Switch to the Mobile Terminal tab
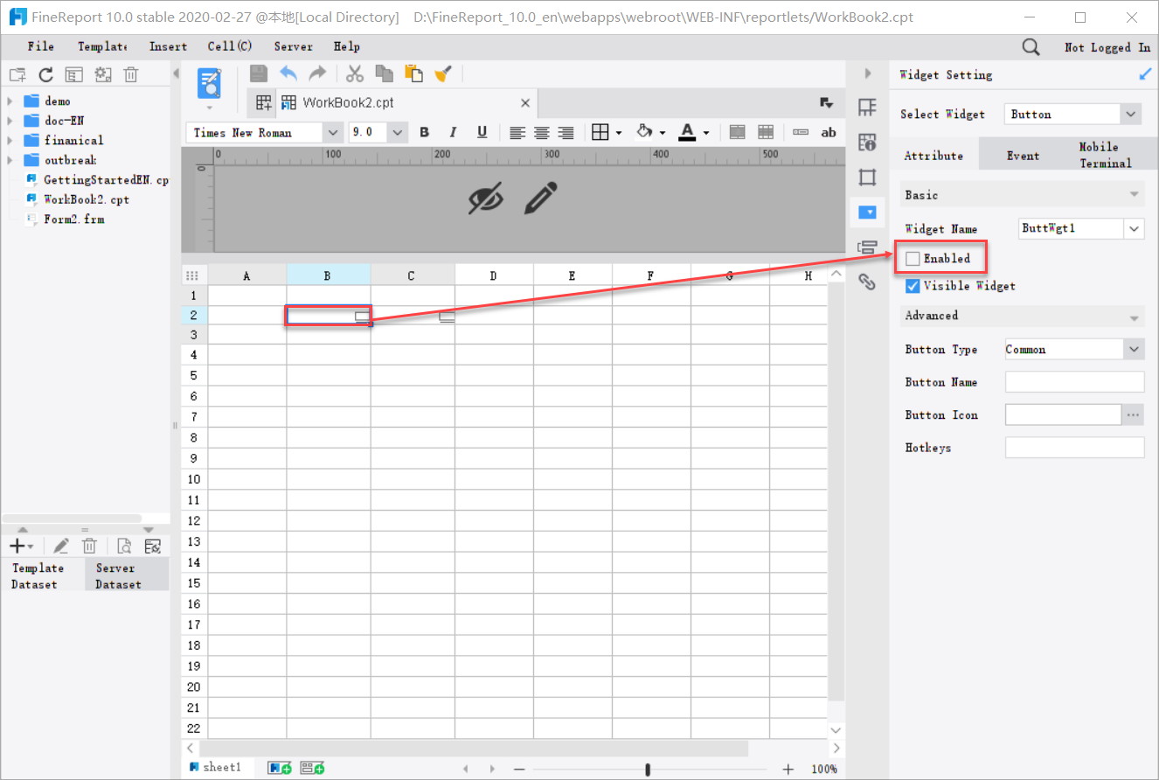This screenshot has height=780, width=1159. [1105, 155]
